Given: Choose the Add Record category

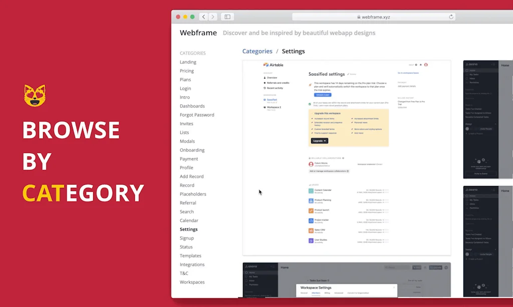Looking at the screenshot, I should click(x=191, y=176).
